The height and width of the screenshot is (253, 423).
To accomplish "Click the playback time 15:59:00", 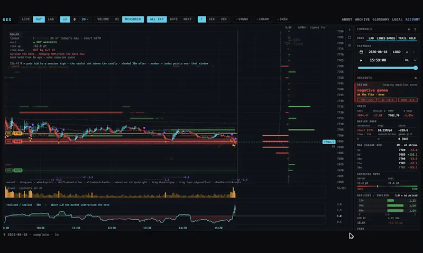I will tap(378, 60).
